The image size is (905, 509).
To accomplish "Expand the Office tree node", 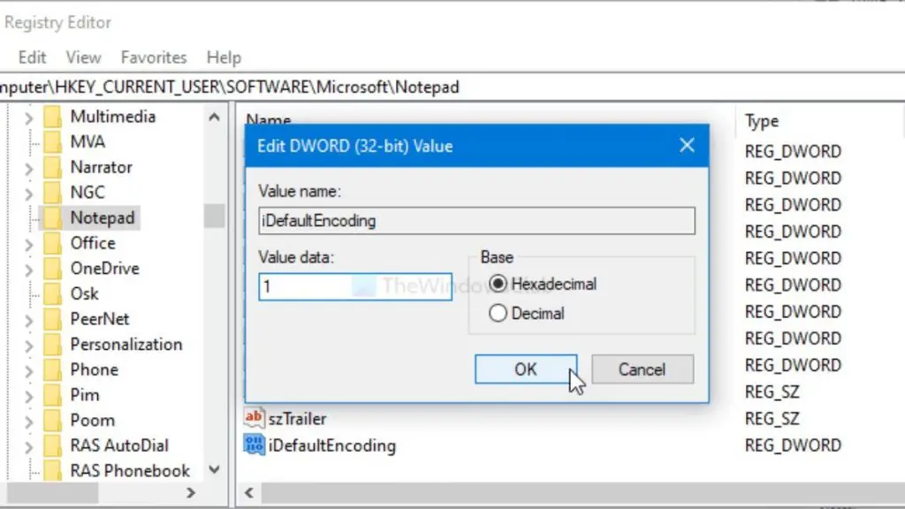I will click(29, 245).
